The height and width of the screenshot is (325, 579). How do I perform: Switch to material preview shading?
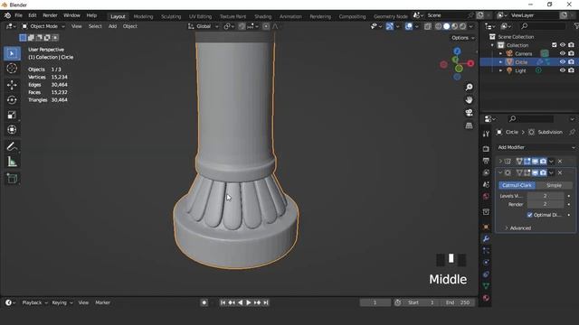pos(454,26)
